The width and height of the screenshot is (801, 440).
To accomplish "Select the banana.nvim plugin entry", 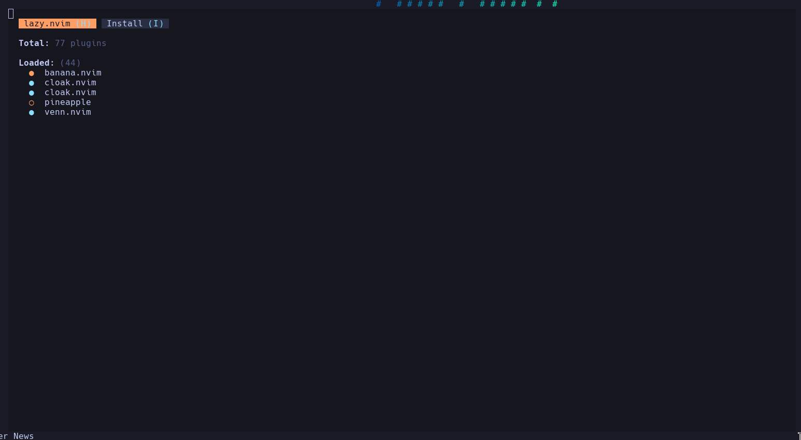I will pyautogui.click(x=73, y=73).
